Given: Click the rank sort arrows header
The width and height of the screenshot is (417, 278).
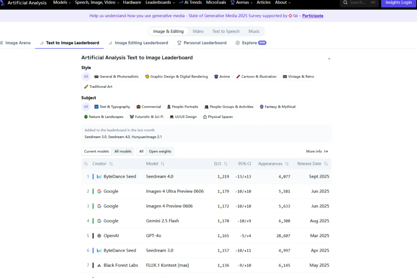Looking at the screenshot, I should tap(86, 164).
